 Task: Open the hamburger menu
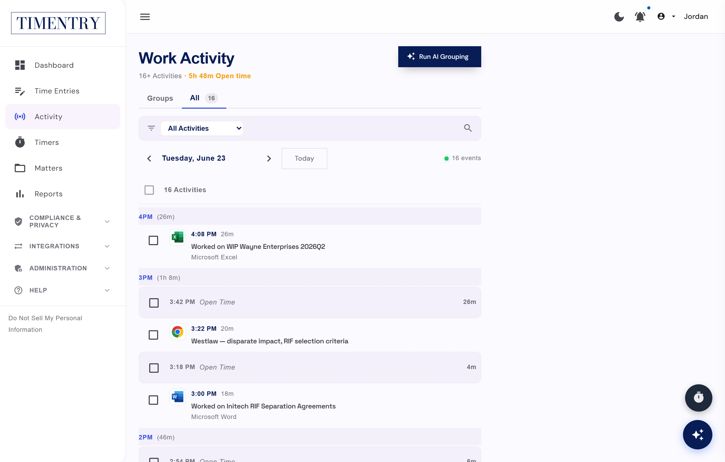tap(145, 17)
